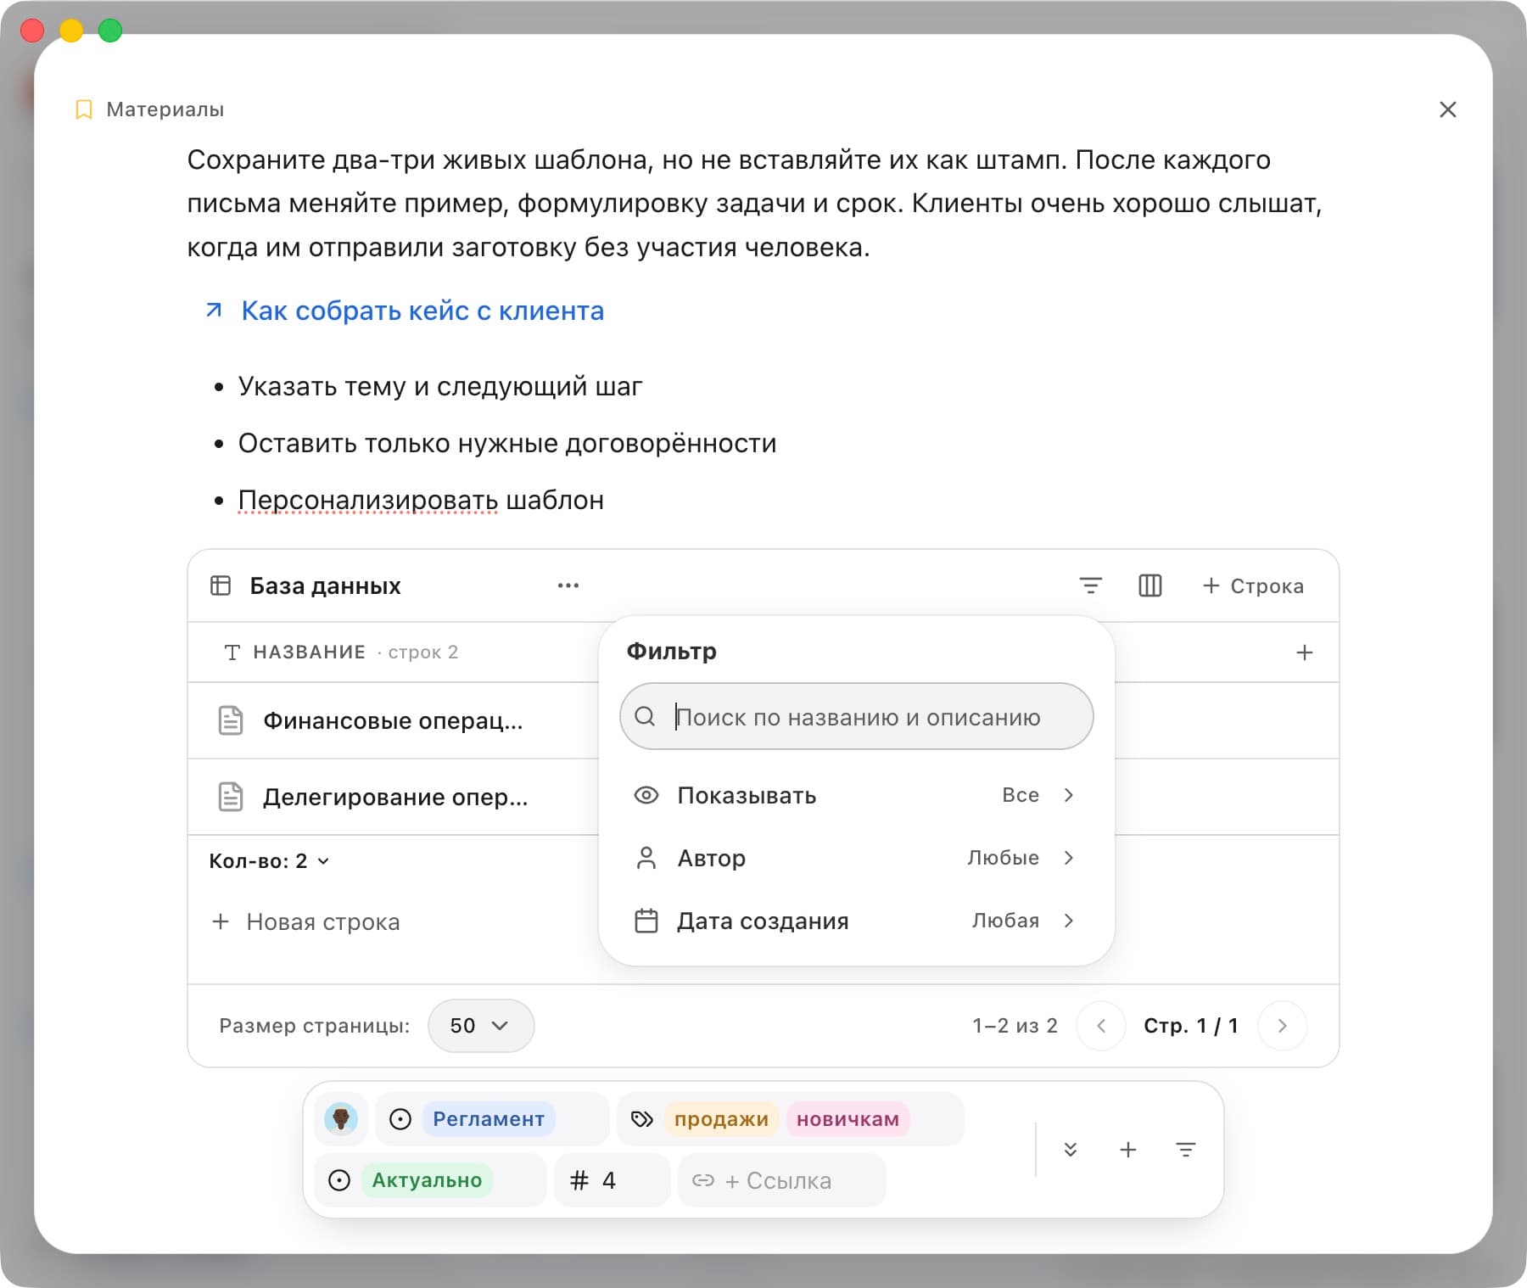
Task: Add a link via + Ссылка
Action: click(782, 1180)
